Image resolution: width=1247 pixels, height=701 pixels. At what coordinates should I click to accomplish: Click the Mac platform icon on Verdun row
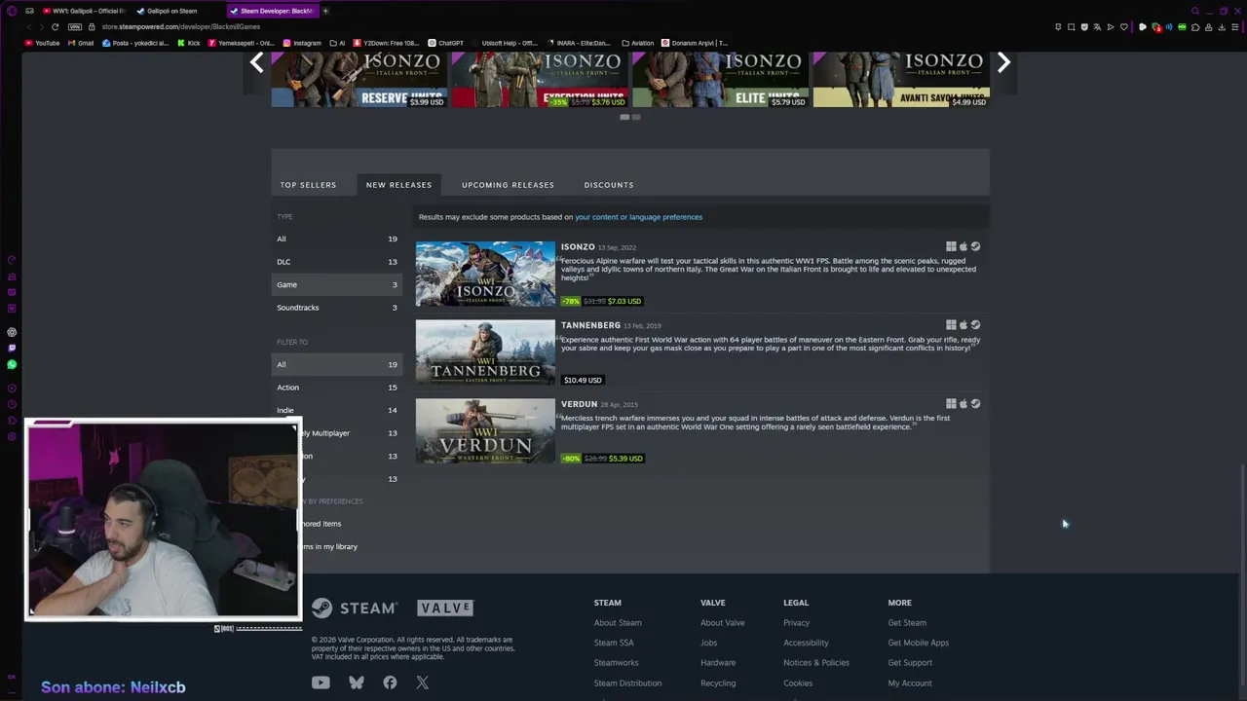tap(964, 404)
